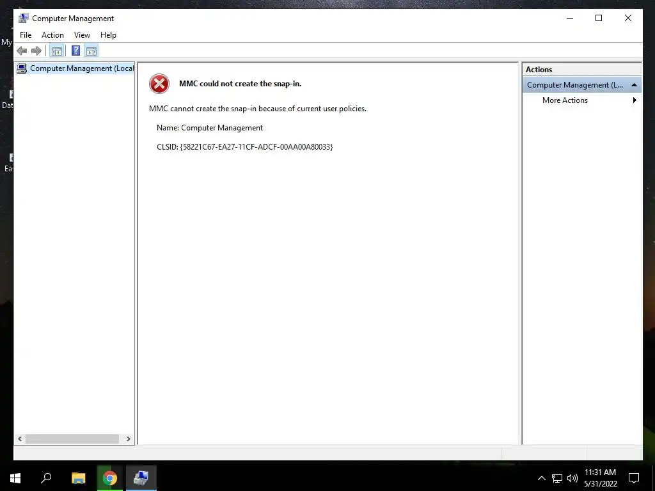This screenshot has height=491, width=655.
Task: Collapse the Computer Management actions section
Action: click(634, 85)
